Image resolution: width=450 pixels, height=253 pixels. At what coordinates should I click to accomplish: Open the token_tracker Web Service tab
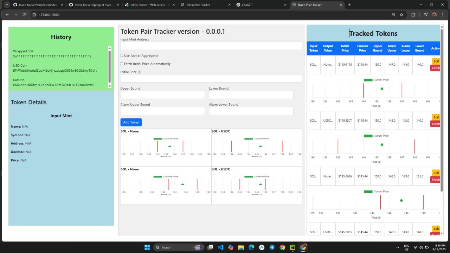[149, 5]
